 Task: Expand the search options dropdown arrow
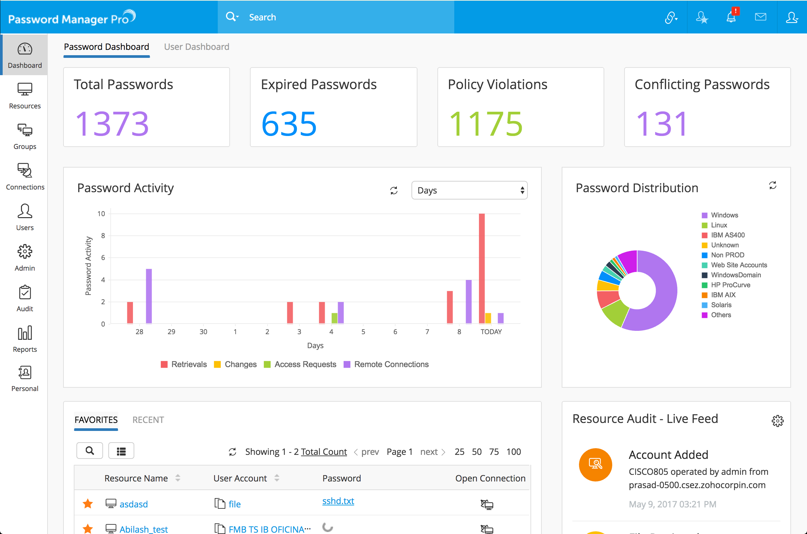(x=238, y=17)
